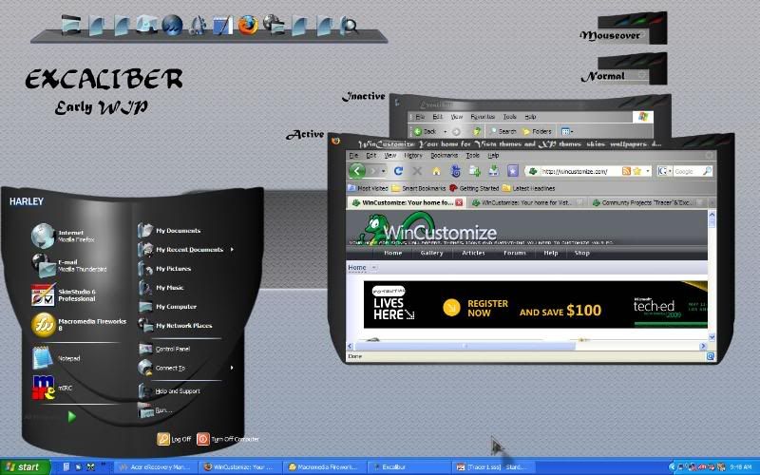Open Control Panel from the start menu
Viewport: 760px width, 475px height.
click(x=164, y=349)
